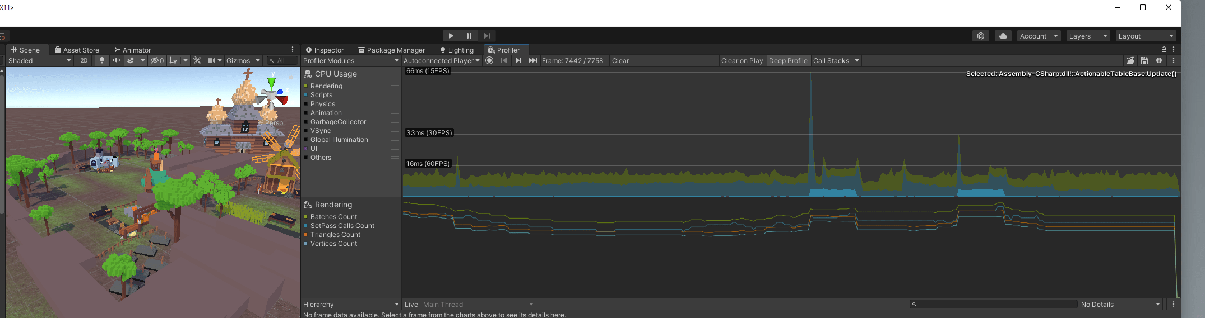
Task: Open scene camera settings icon
Action: pyautogui.click(x=211, y=60)
